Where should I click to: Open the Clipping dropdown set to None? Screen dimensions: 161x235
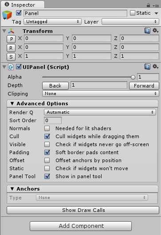(101, 94)
